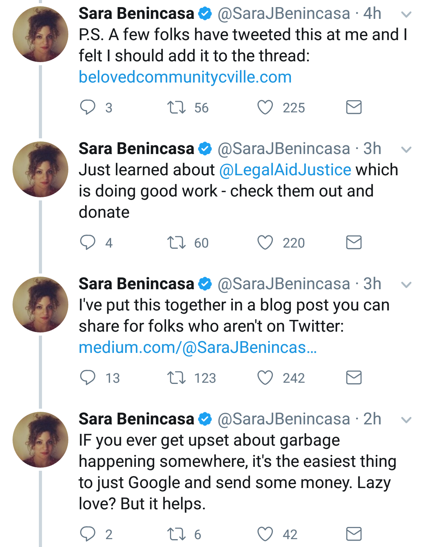
Task: Send the 'Lazy love' tweet via message
Action: pyautogui.click(x=354, y=534)
